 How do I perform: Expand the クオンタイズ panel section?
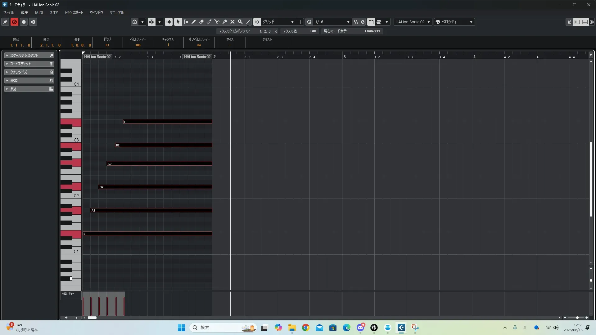click(19, 72)
